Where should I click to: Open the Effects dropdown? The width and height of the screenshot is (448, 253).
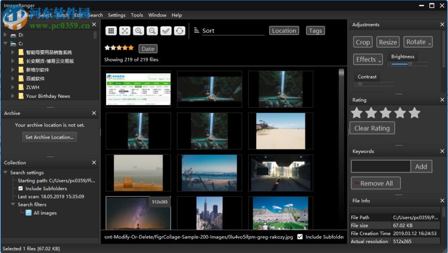pos(368,60)
